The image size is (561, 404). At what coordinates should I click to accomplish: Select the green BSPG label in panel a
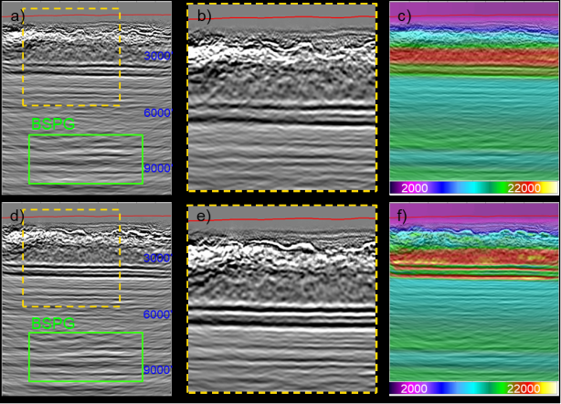coord(53,124)
